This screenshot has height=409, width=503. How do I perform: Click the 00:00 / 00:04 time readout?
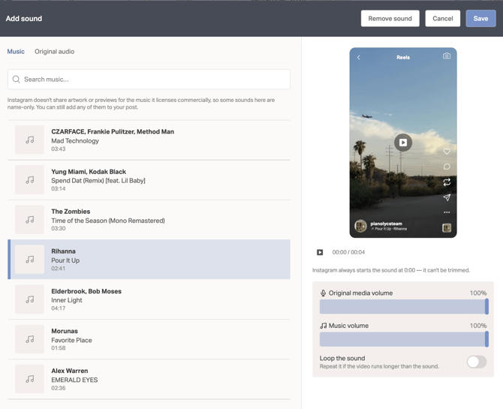pyautogui.click(x=348, y=252)
